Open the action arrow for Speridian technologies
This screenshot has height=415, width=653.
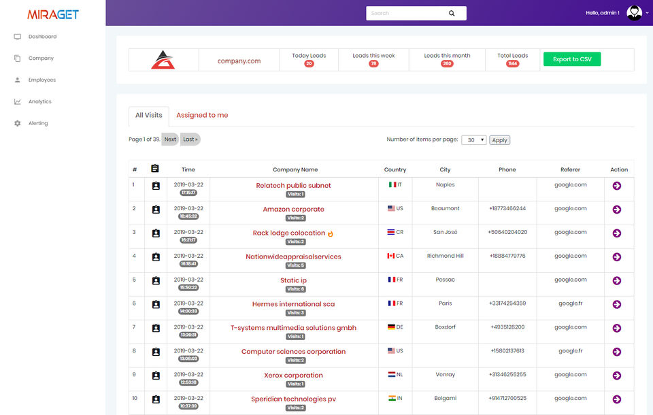tap(617, 399)
